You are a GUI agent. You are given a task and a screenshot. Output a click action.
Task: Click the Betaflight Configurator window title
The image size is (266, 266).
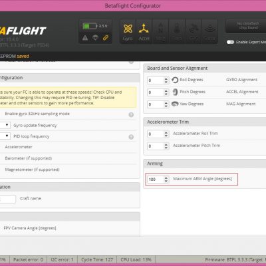pyautogui.click(x=133, y=6)
